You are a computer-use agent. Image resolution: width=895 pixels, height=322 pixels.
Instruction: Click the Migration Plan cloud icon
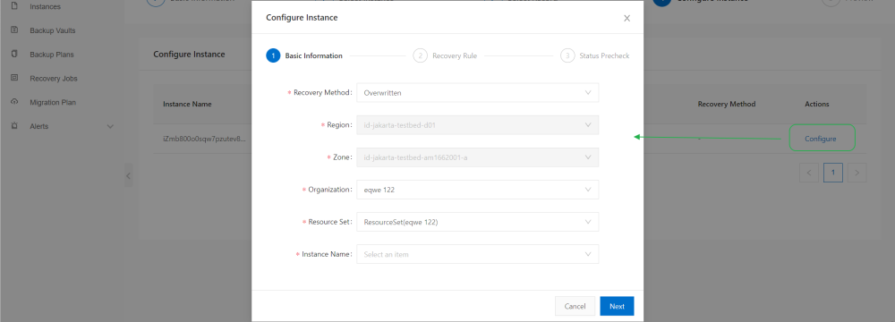[15, 102]
